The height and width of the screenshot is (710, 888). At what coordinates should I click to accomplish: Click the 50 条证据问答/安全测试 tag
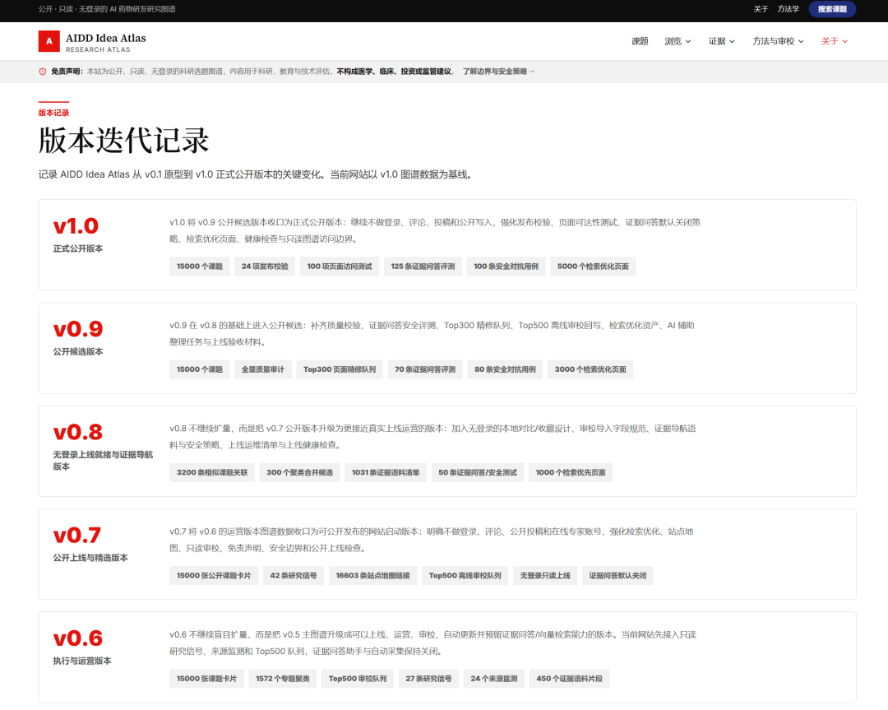click(478, 472)
